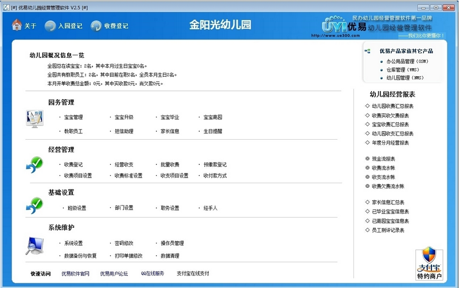Open 幼儿园管理 (NMS) product link
This screenshot has height=288, width=459.
(405, 78)
